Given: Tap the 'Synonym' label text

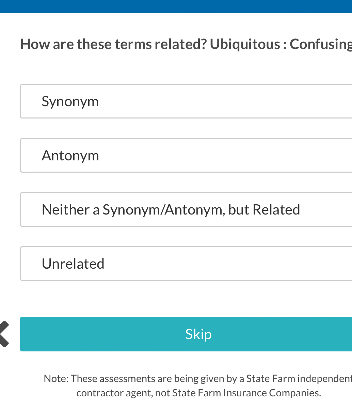Looking at the screenshot, I should click(x=70, y=101).
